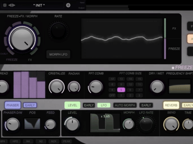Click the FREQUENCY SHIFT display
This screenshot has width=193, height=144.
[x=180, y=86]
